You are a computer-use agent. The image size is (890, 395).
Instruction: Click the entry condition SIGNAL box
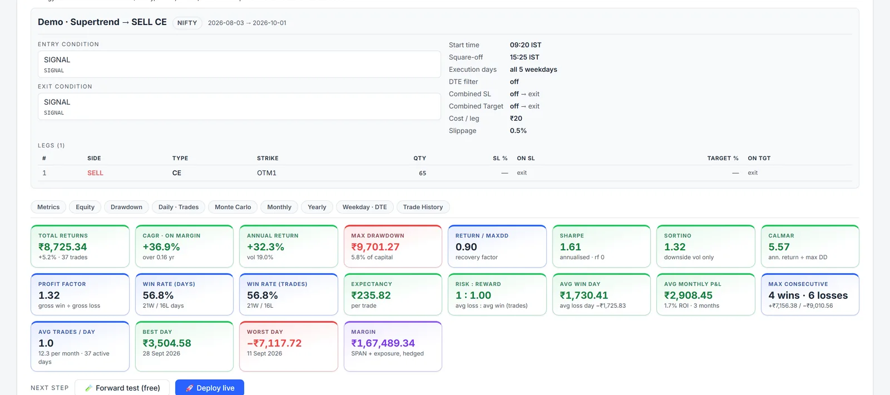click(239, 65)
